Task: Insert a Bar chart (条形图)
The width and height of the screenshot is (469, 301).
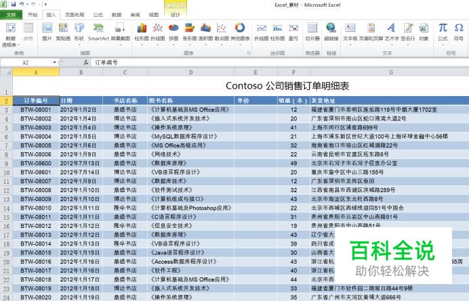Action: 190,33
